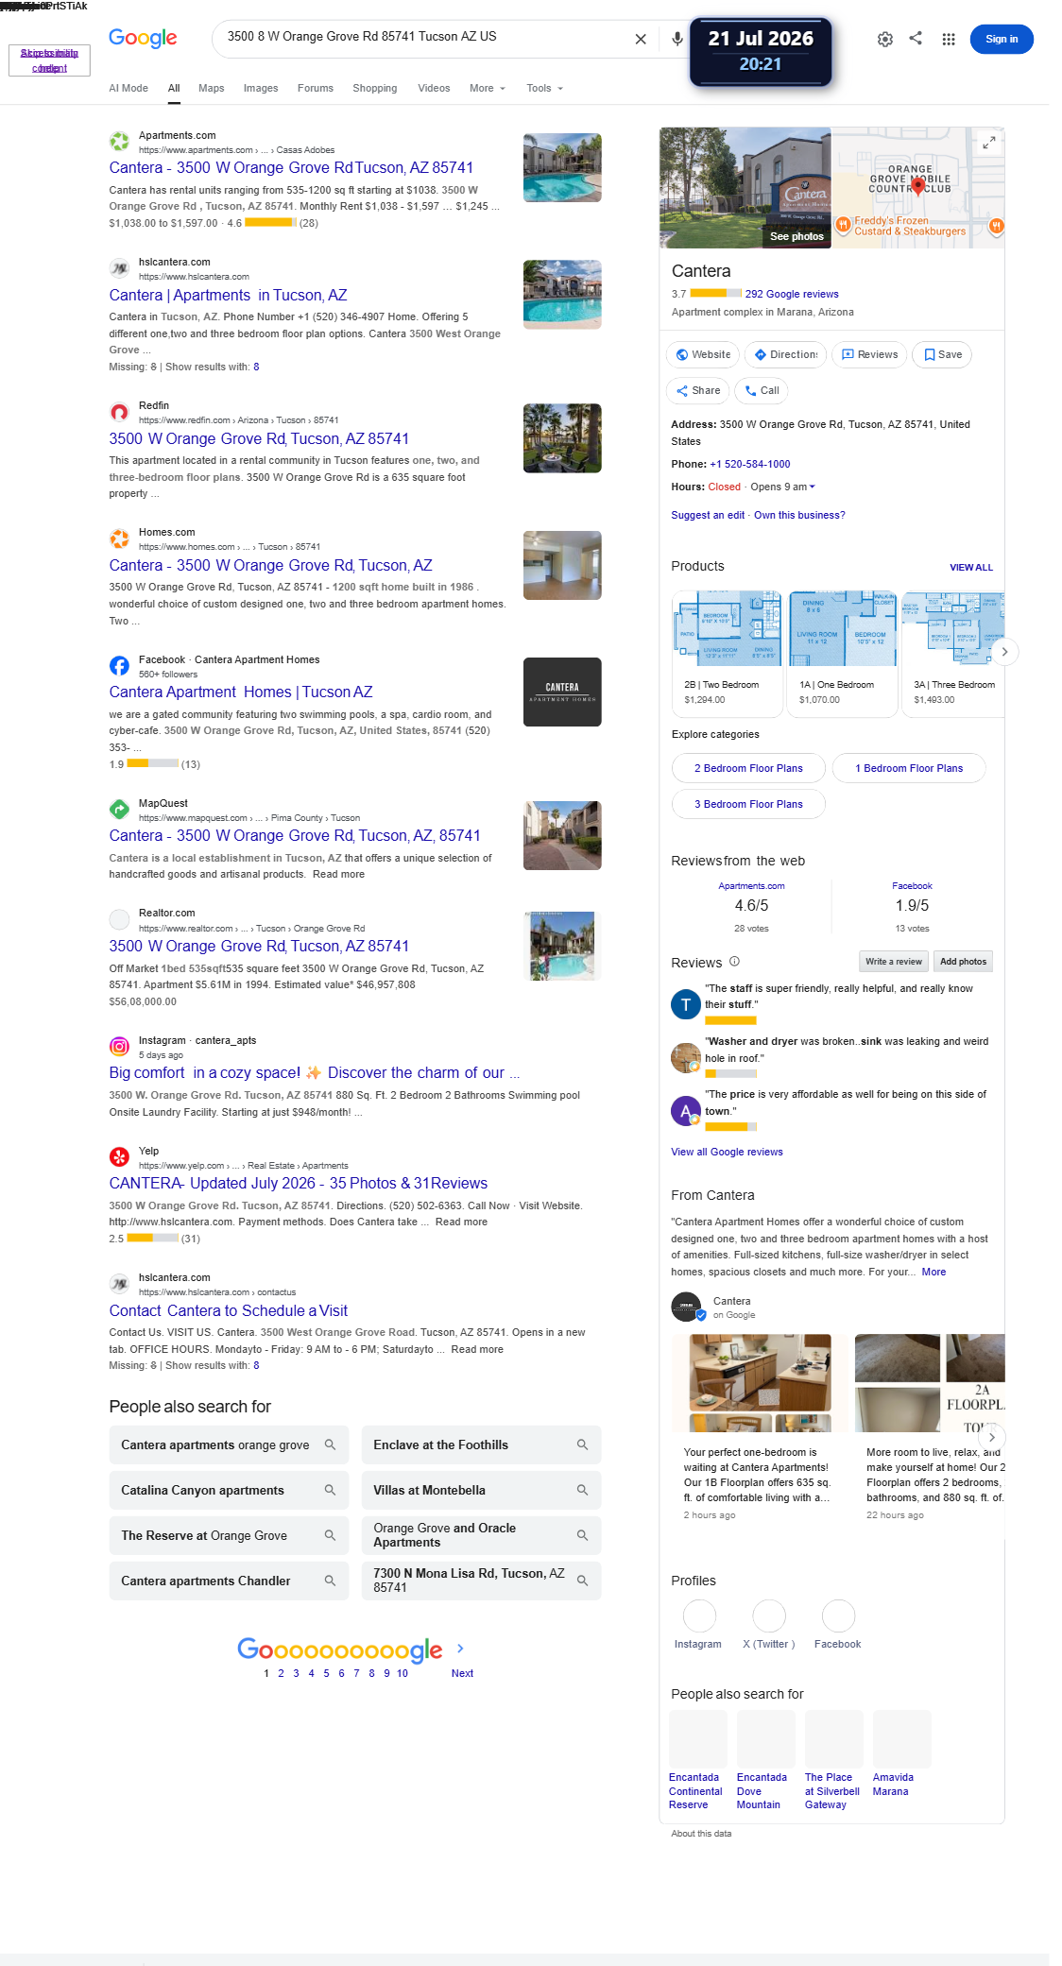Viewport: 1062px width, 1966px height.
Task: Click the Website globe button
Action: point(704,354)
